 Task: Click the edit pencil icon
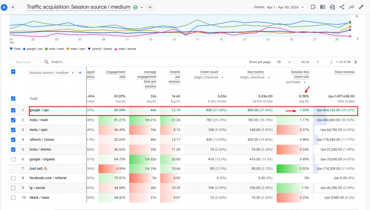(361, 7)
